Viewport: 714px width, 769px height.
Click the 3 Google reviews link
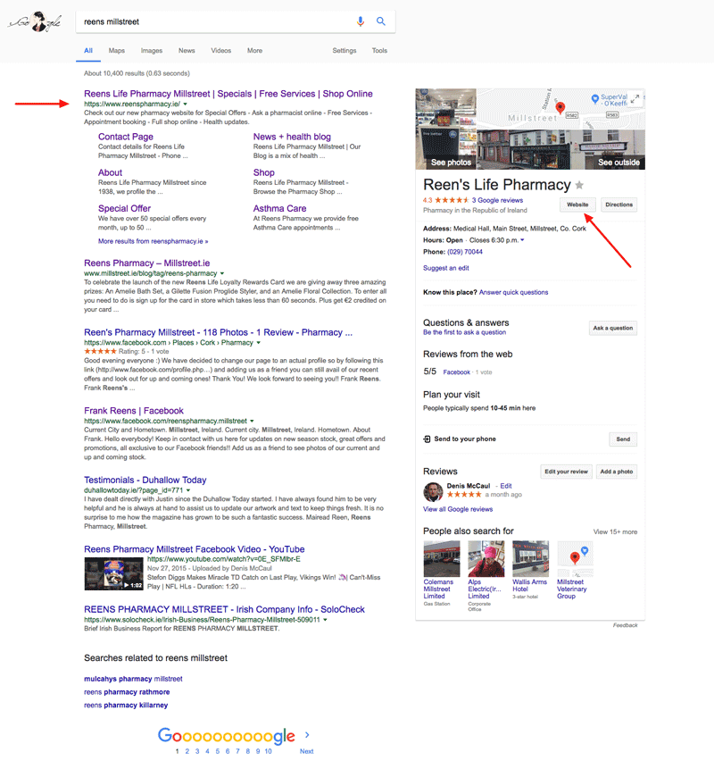tap(497, 200)
